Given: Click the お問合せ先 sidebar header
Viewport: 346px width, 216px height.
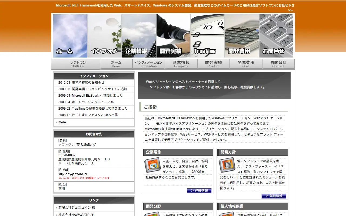Looking at the screenshot, I should tap(94, 134).
